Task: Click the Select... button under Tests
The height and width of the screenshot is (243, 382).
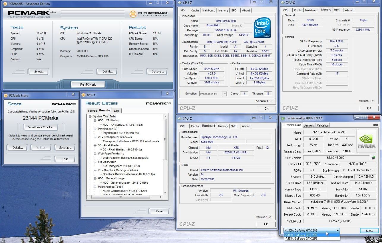Action: point(39,72)
